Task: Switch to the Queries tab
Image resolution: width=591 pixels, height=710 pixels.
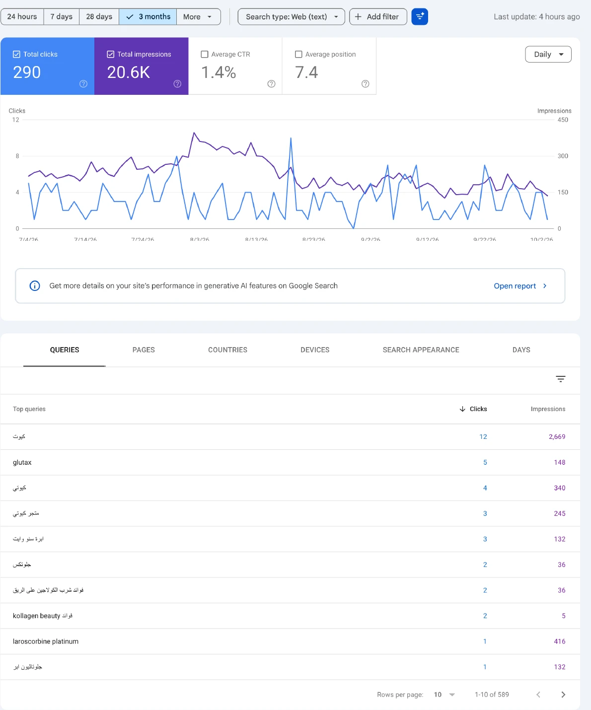Action: pos(65,350)
